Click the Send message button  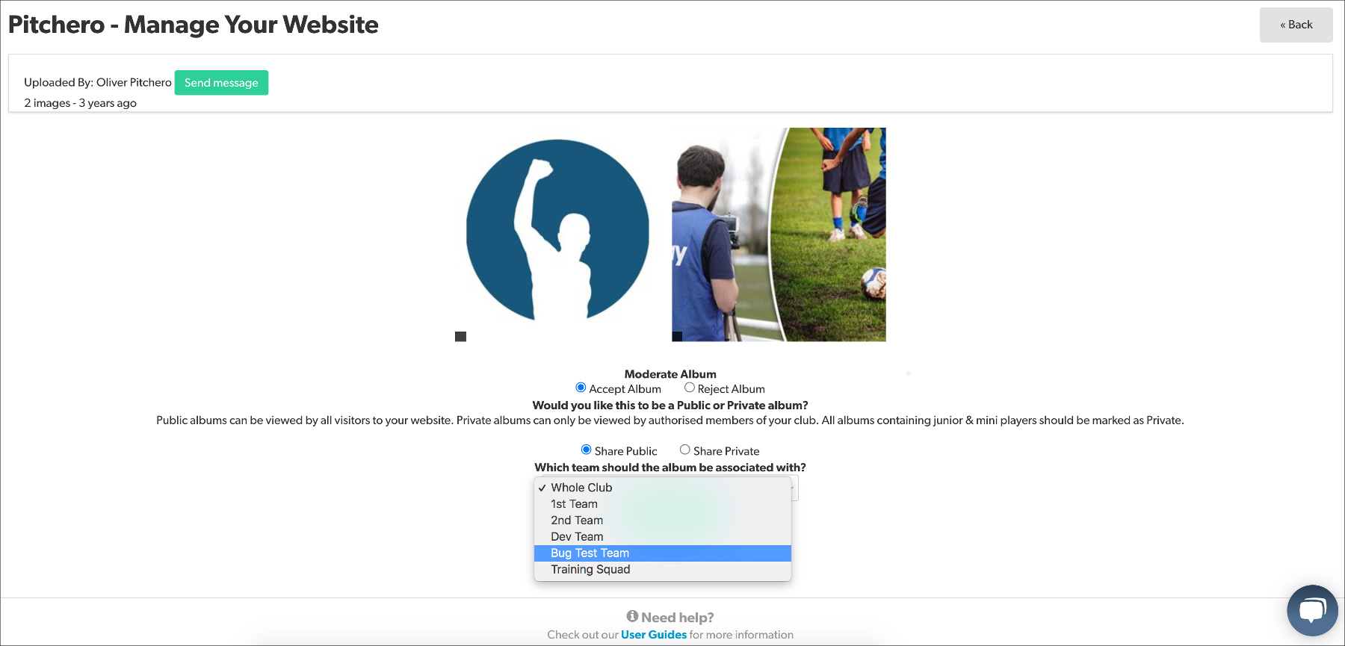click(x=221, y=83)
